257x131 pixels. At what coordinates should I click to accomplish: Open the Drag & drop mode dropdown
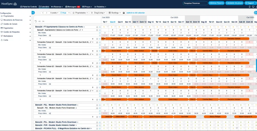tap(98, 13)
